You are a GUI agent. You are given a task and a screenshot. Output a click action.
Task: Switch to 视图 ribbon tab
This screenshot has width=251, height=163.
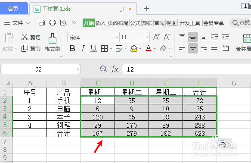pyautogui.click(x=171, y=23)
